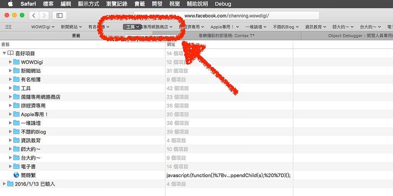Expand the 資訊教育 folder

tap(10, 140)
